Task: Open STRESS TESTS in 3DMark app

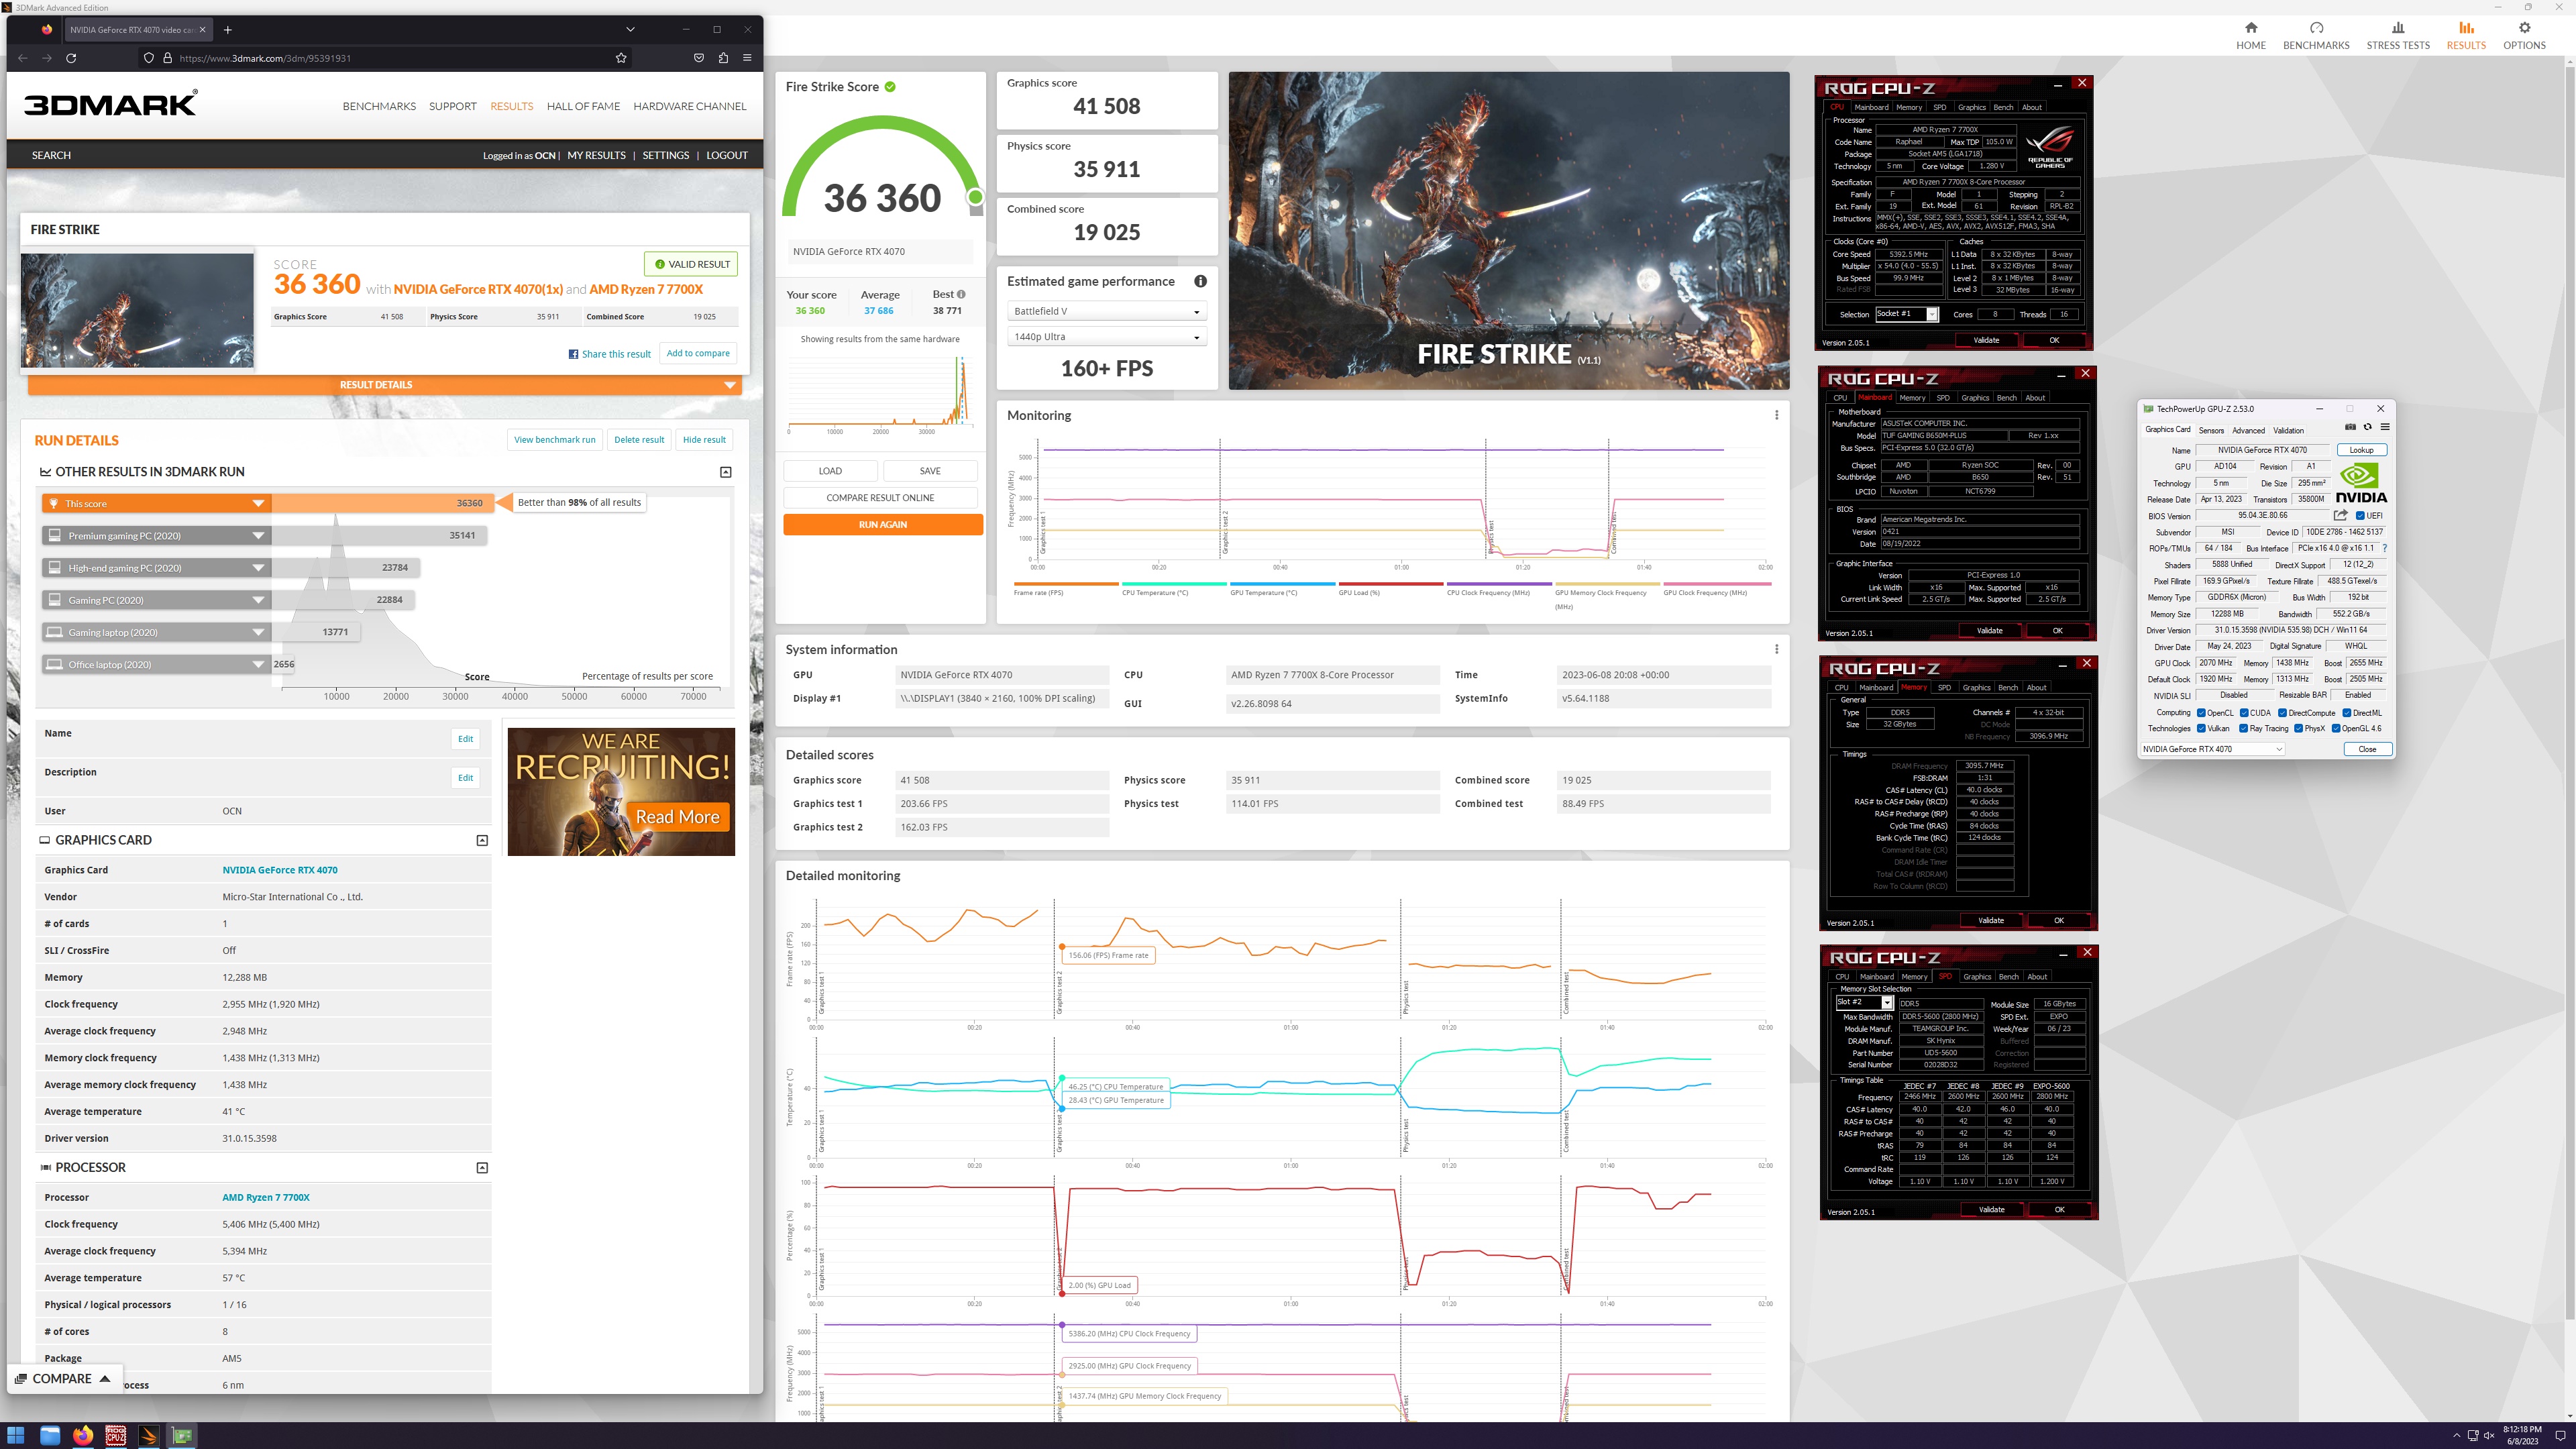Action: 2397,35
